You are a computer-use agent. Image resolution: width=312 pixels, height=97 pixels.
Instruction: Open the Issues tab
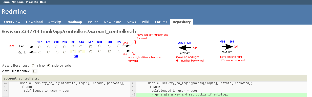coord(93,22)
